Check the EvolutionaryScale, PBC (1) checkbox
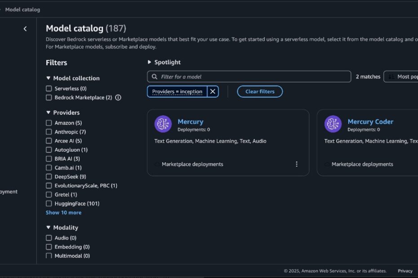The width and height of the screenshot is (418, 278). pos(49,186)
